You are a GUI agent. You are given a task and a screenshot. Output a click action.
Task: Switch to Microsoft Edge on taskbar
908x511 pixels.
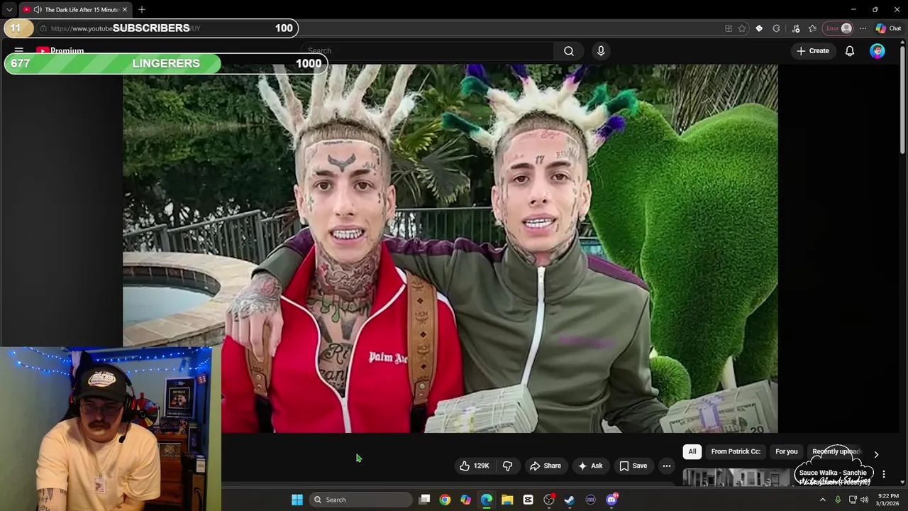pos(487,500)
